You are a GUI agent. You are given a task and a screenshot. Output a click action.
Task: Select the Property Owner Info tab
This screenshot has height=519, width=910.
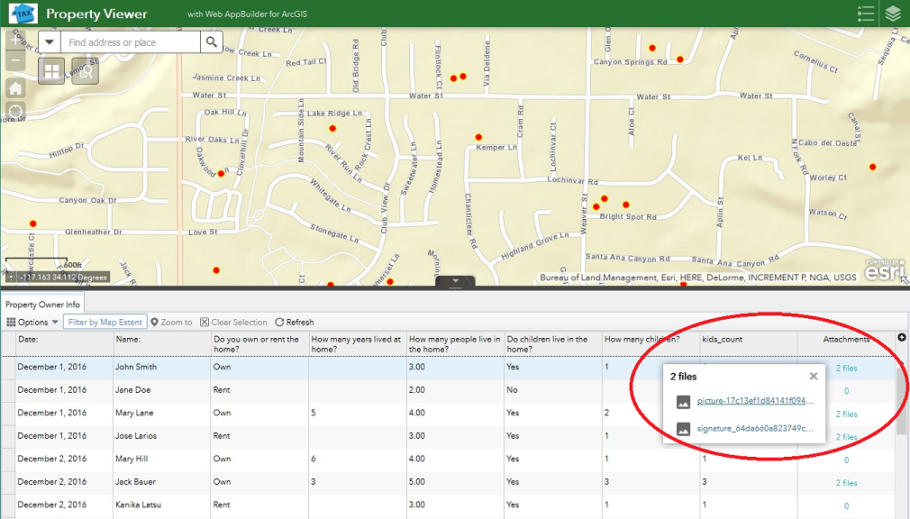point(43,305)
